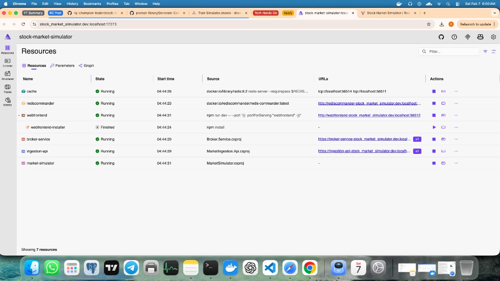Screen dimensions: 500x281
Task: Open more actions menu for market-simulator
Action: (x=456, y=163)
